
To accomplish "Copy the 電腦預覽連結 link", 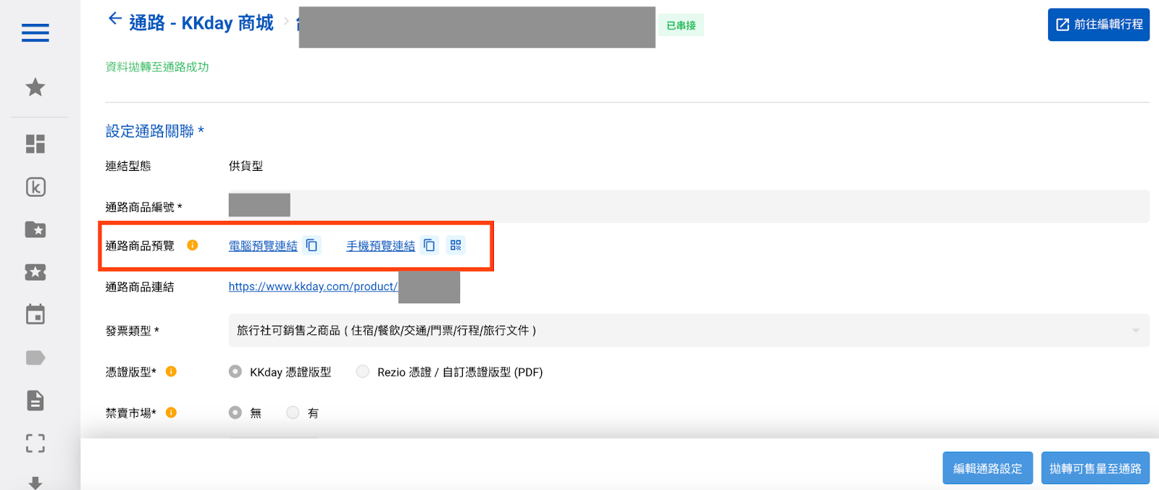I will pyautogui.click(x=311, y=245).
